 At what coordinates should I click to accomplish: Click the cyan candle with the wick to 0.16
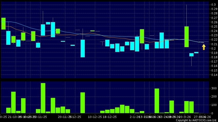point(191,55)
